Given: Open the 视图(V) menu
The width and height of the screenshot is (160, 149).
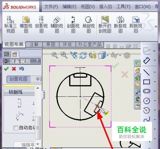Looking at the screenshot, I should (88, 7).
